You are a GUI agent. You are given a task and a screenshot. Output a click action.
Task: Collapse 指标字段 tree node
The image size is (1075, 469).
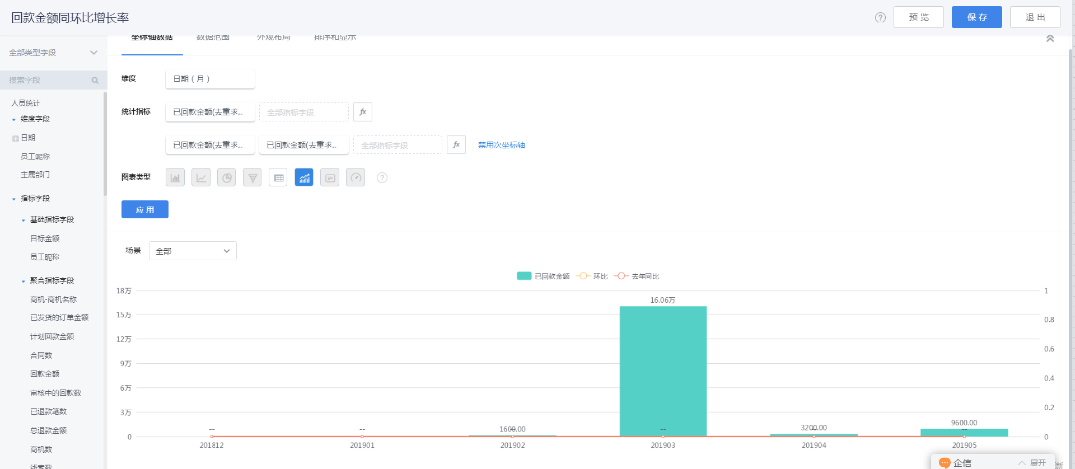coord(14,199)
